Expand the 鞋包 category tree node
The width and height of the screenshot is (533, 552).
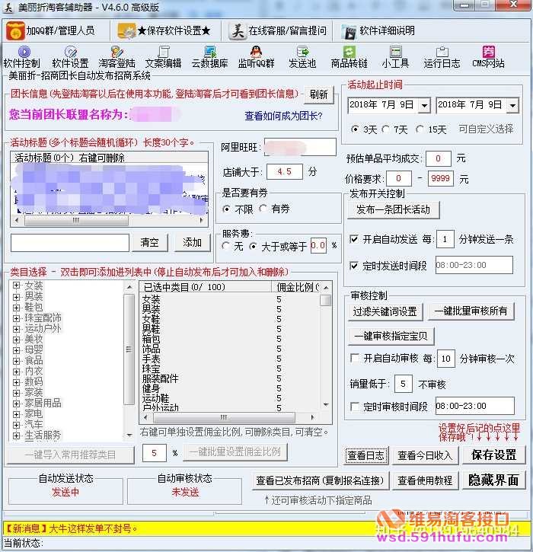click(x=16, y=308)
